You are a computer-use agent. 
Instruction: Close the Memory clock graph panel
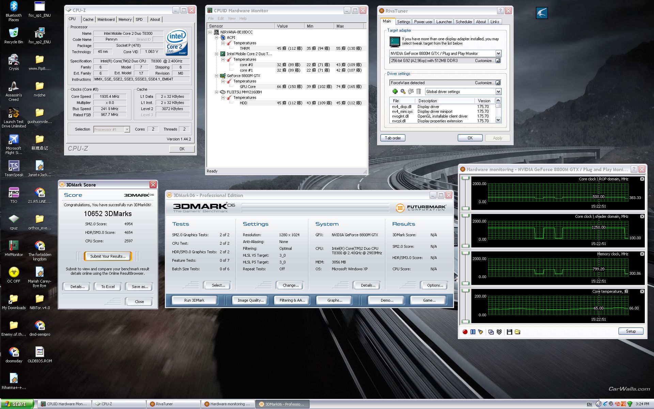tap(642, 254)
